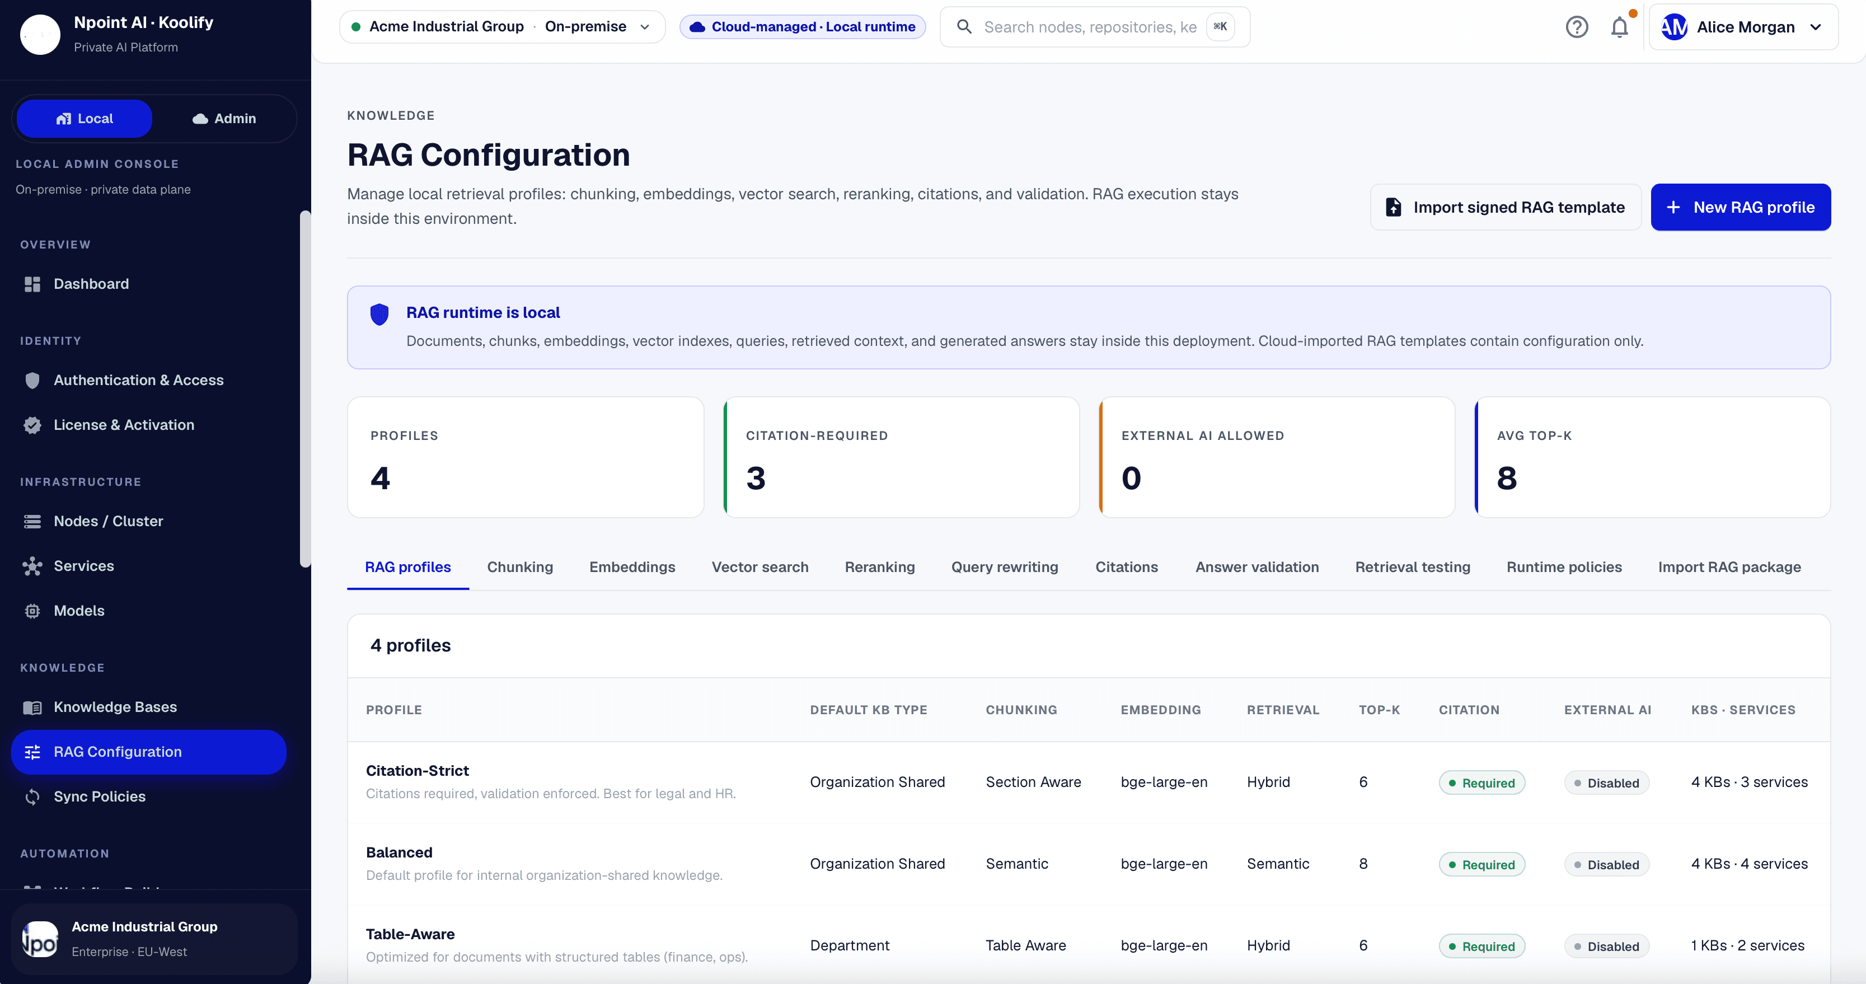
Task: Create a New RAG profile
Action: coord(1740,207)
